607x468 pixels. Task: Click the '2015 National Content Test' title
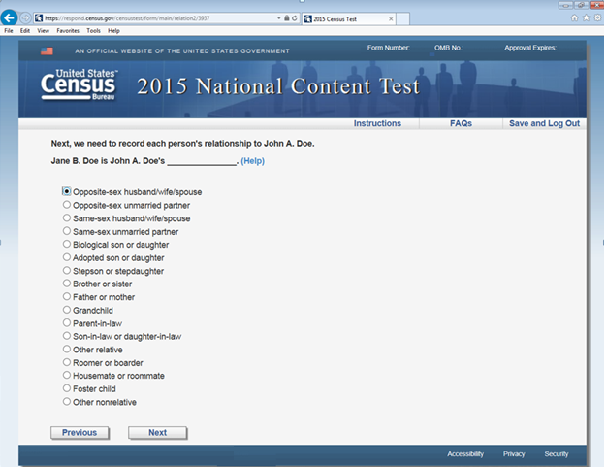click(x=278, y=86)
